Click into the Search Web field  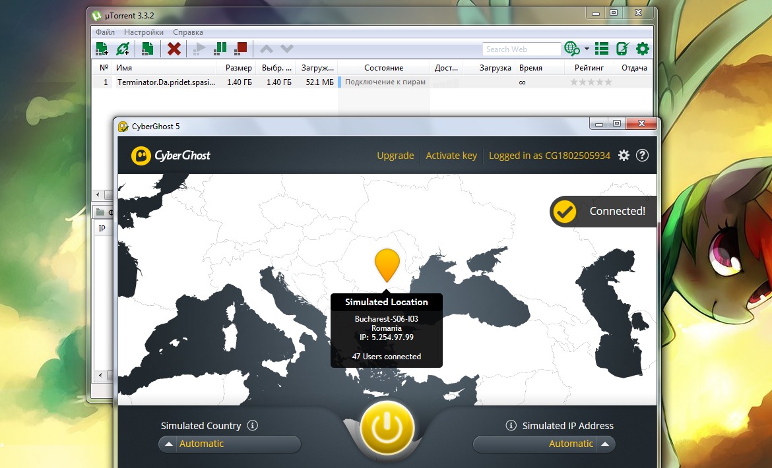[522, 49]
